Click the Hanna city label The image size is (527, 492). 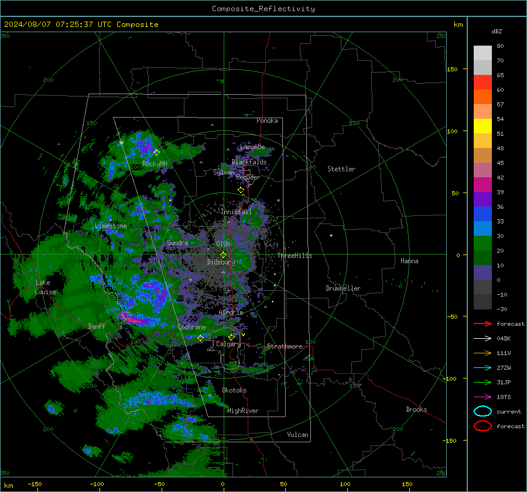point(409,261)
